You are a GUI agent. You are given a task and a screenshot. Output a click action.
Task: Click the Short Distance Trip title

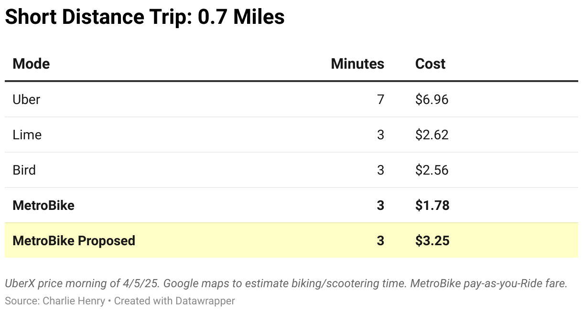pos(145,18)
